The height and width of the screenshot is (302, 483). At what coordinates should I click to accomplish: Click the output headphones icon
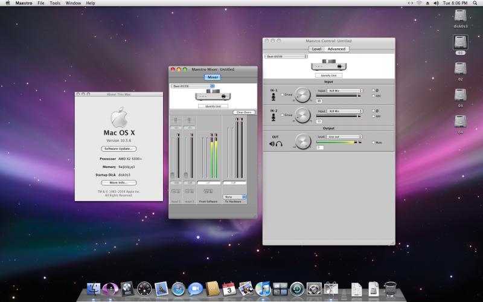tap(279, 143)
